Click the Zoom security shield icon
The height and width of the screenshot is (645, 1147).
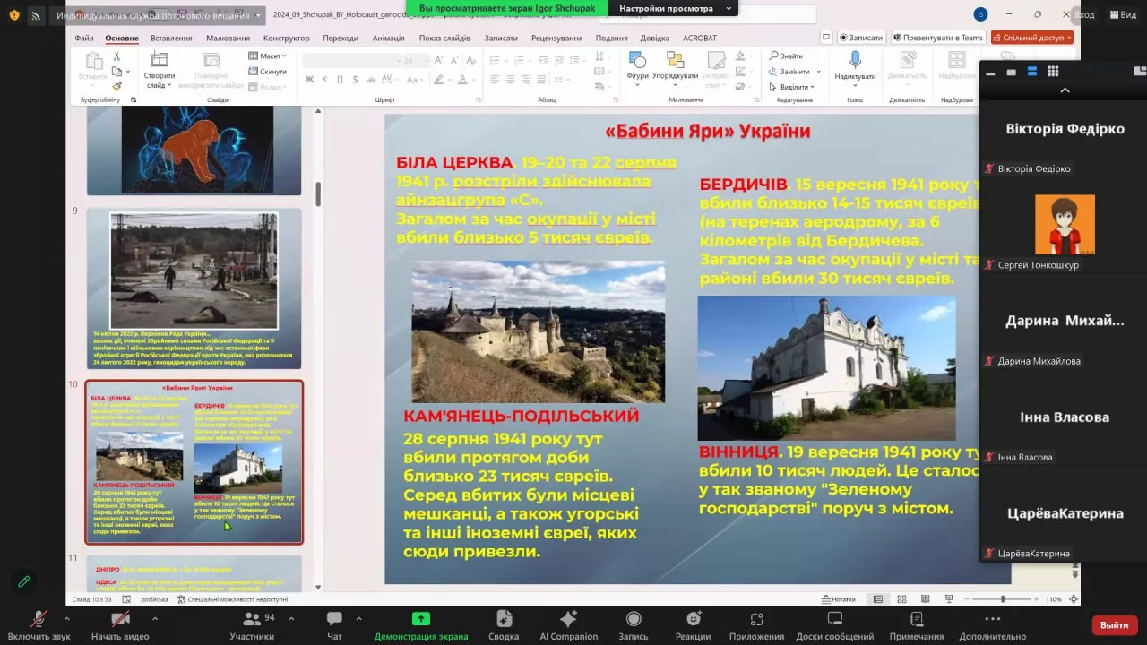click(x=14, y=15)
